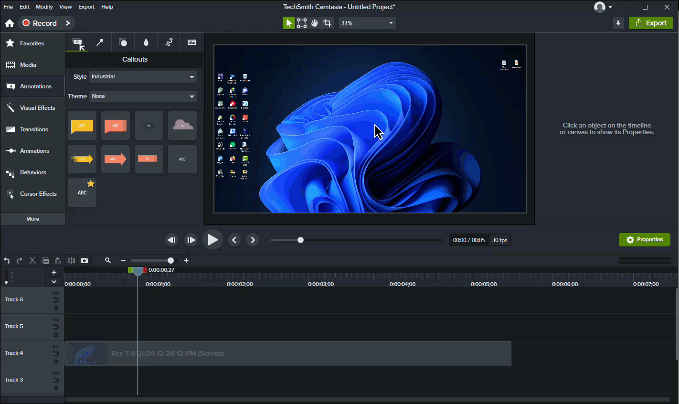Open the canvas zoom dropdown at 34%
This screenshot has height=404, width=679.
click(367, 23)
